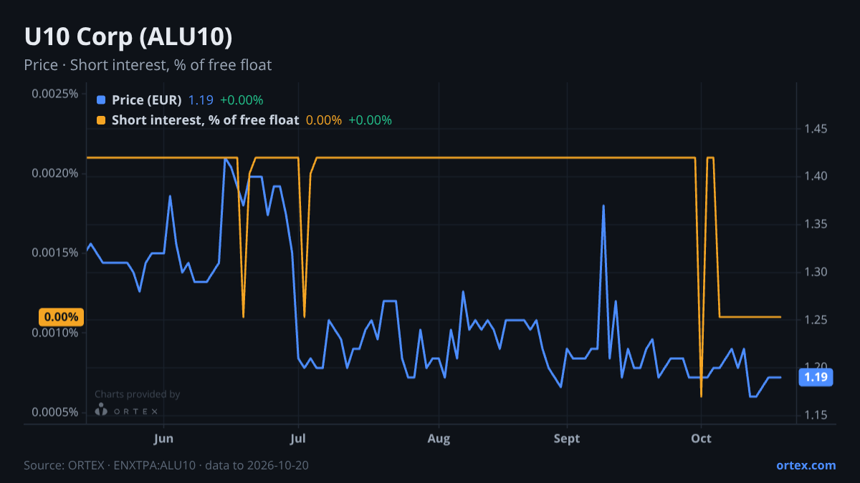Click the blue Price (EUR) legend swatch

pyautogui.click(x=101, y=100)
